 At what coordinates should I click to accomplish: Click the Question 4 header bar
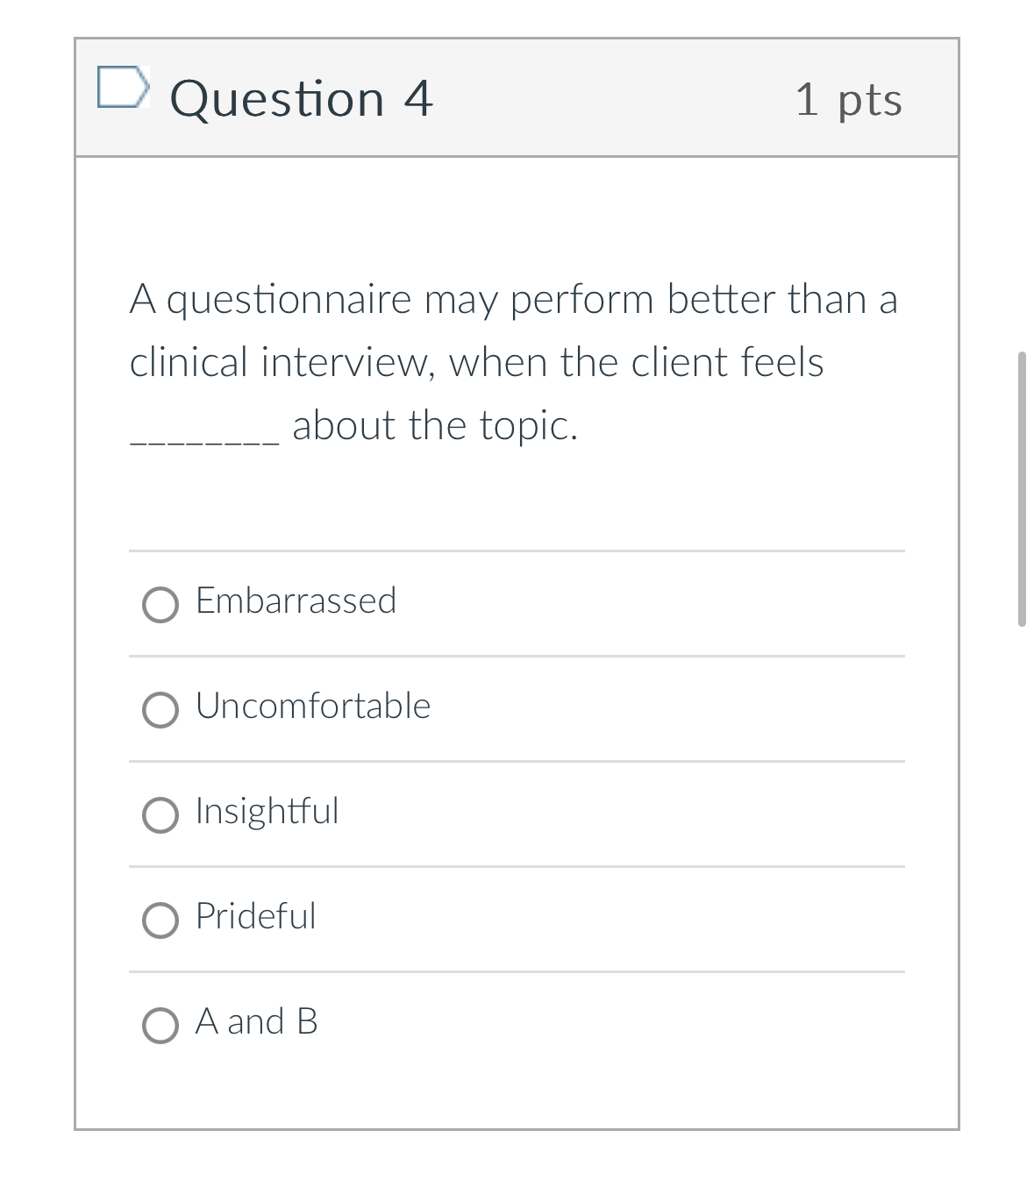(x=517, y=99)
